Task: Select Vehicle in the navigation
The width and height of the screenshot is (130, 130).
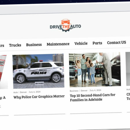Action: point(81,43)
